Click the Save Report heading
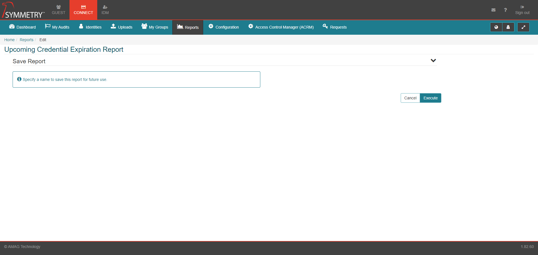This screenshot has height=255, width=538. (29, 61)
